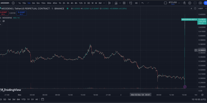207x103 pixels.
Task: Set bottom date range to 3M
Action: click(14, 99)
